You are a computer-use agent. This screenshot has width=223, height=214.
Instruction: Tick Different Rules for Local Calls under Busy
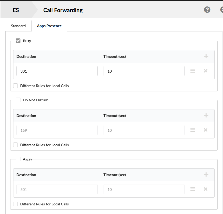click(15, 86)
